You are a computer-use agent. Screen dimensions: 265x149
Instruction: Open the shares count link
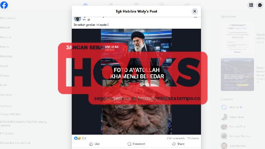193,138
